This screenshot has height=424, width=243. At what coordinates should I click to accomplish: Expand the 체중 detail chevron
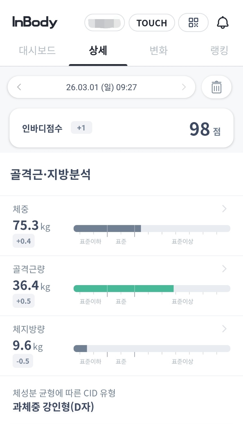coord(224,209)
